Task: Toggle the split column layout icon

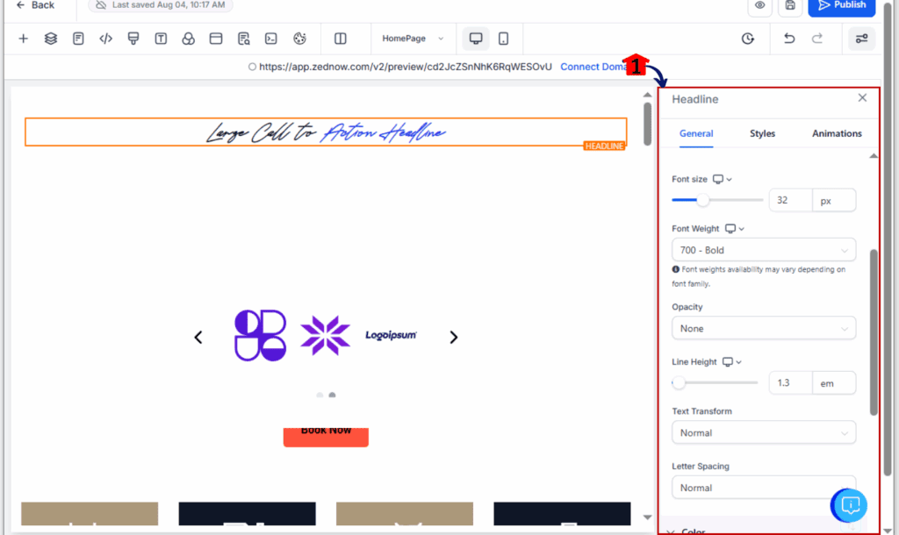Action: [340, 39]
